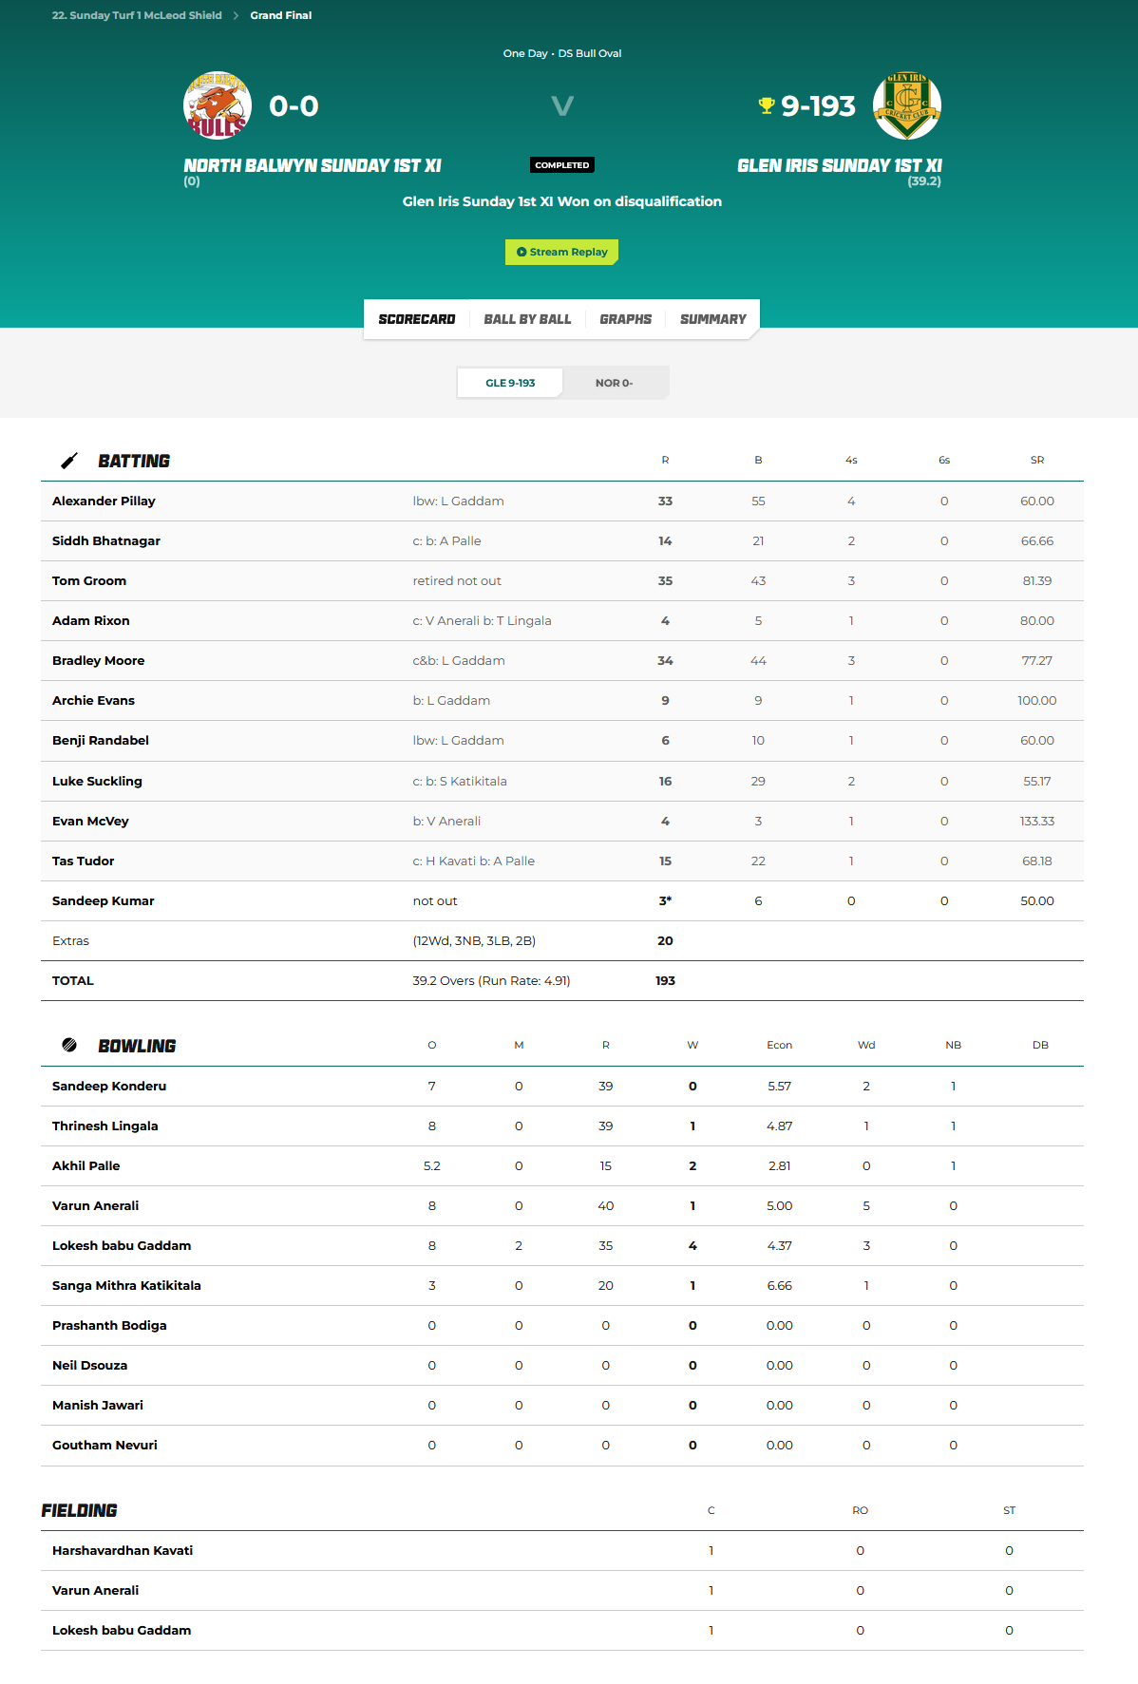The height and width of the screenshot is (1684, 1138).
Task: Click the cricket bat Batting icon
Action: point(69,461)
